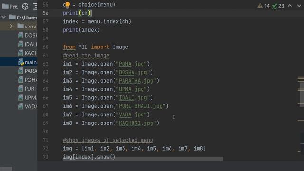The image size is (304, 171).
Task: Click the UPMA file's image icon
Action: (20, 97)
